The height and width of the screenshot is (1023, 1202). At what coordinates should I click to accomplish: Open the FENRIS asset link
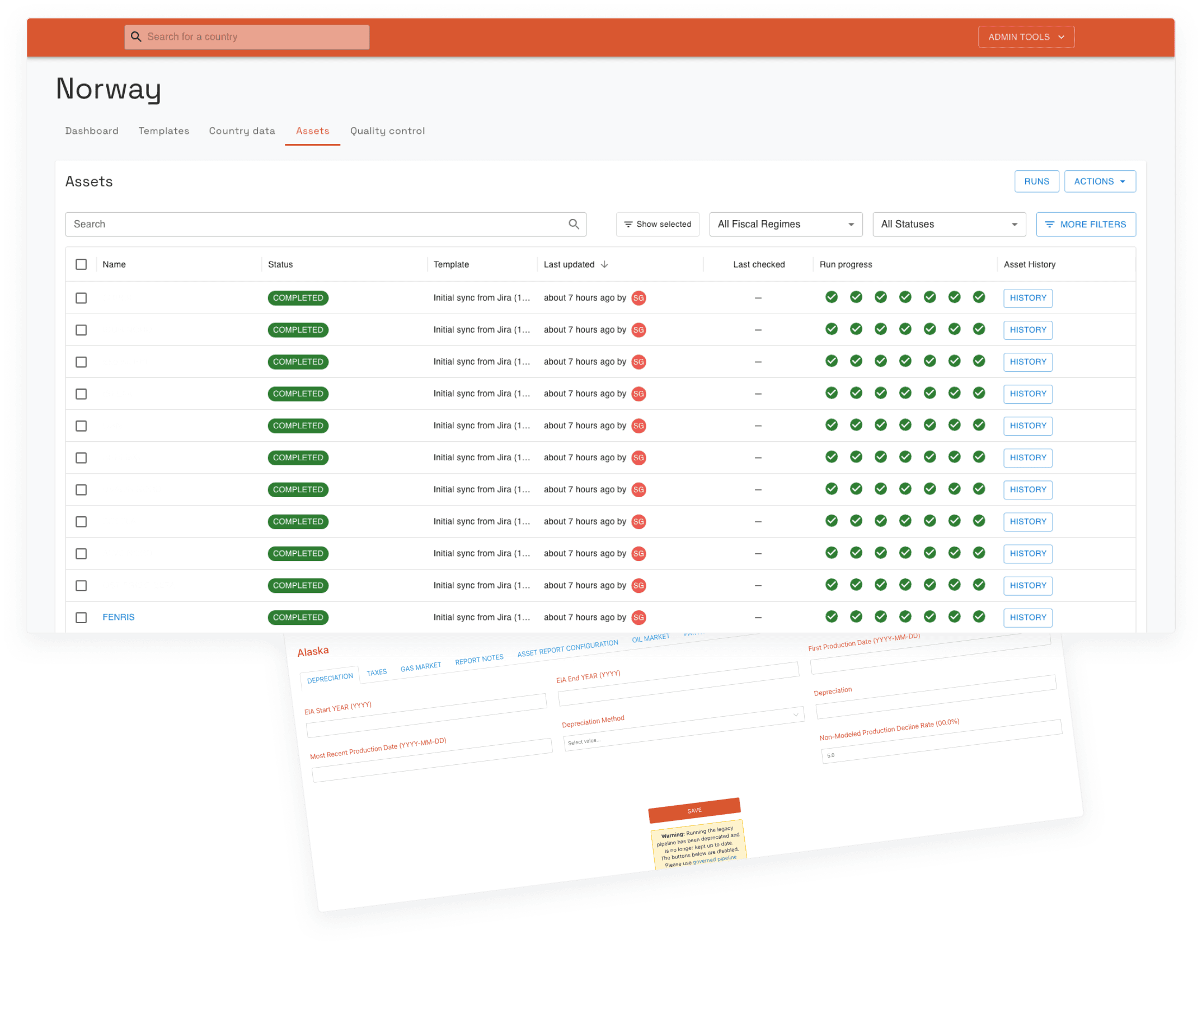(x=119, y=618)
